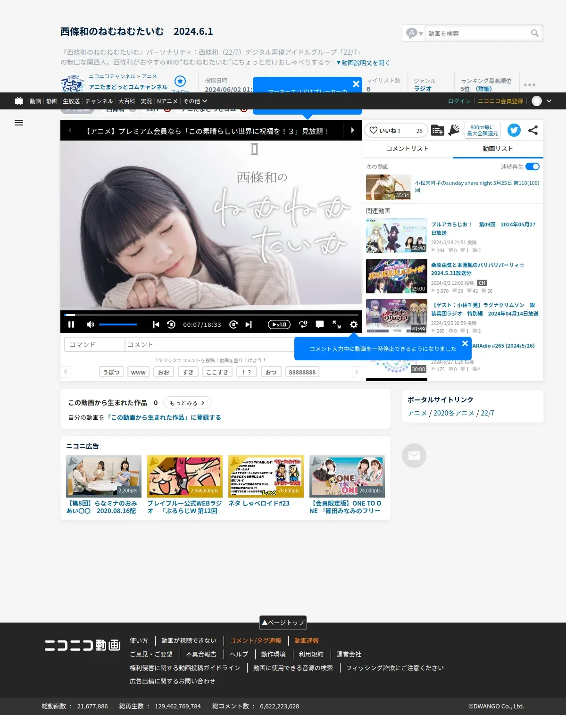
Task: Open 生放送 in top navigation
Action: (71, 101)
